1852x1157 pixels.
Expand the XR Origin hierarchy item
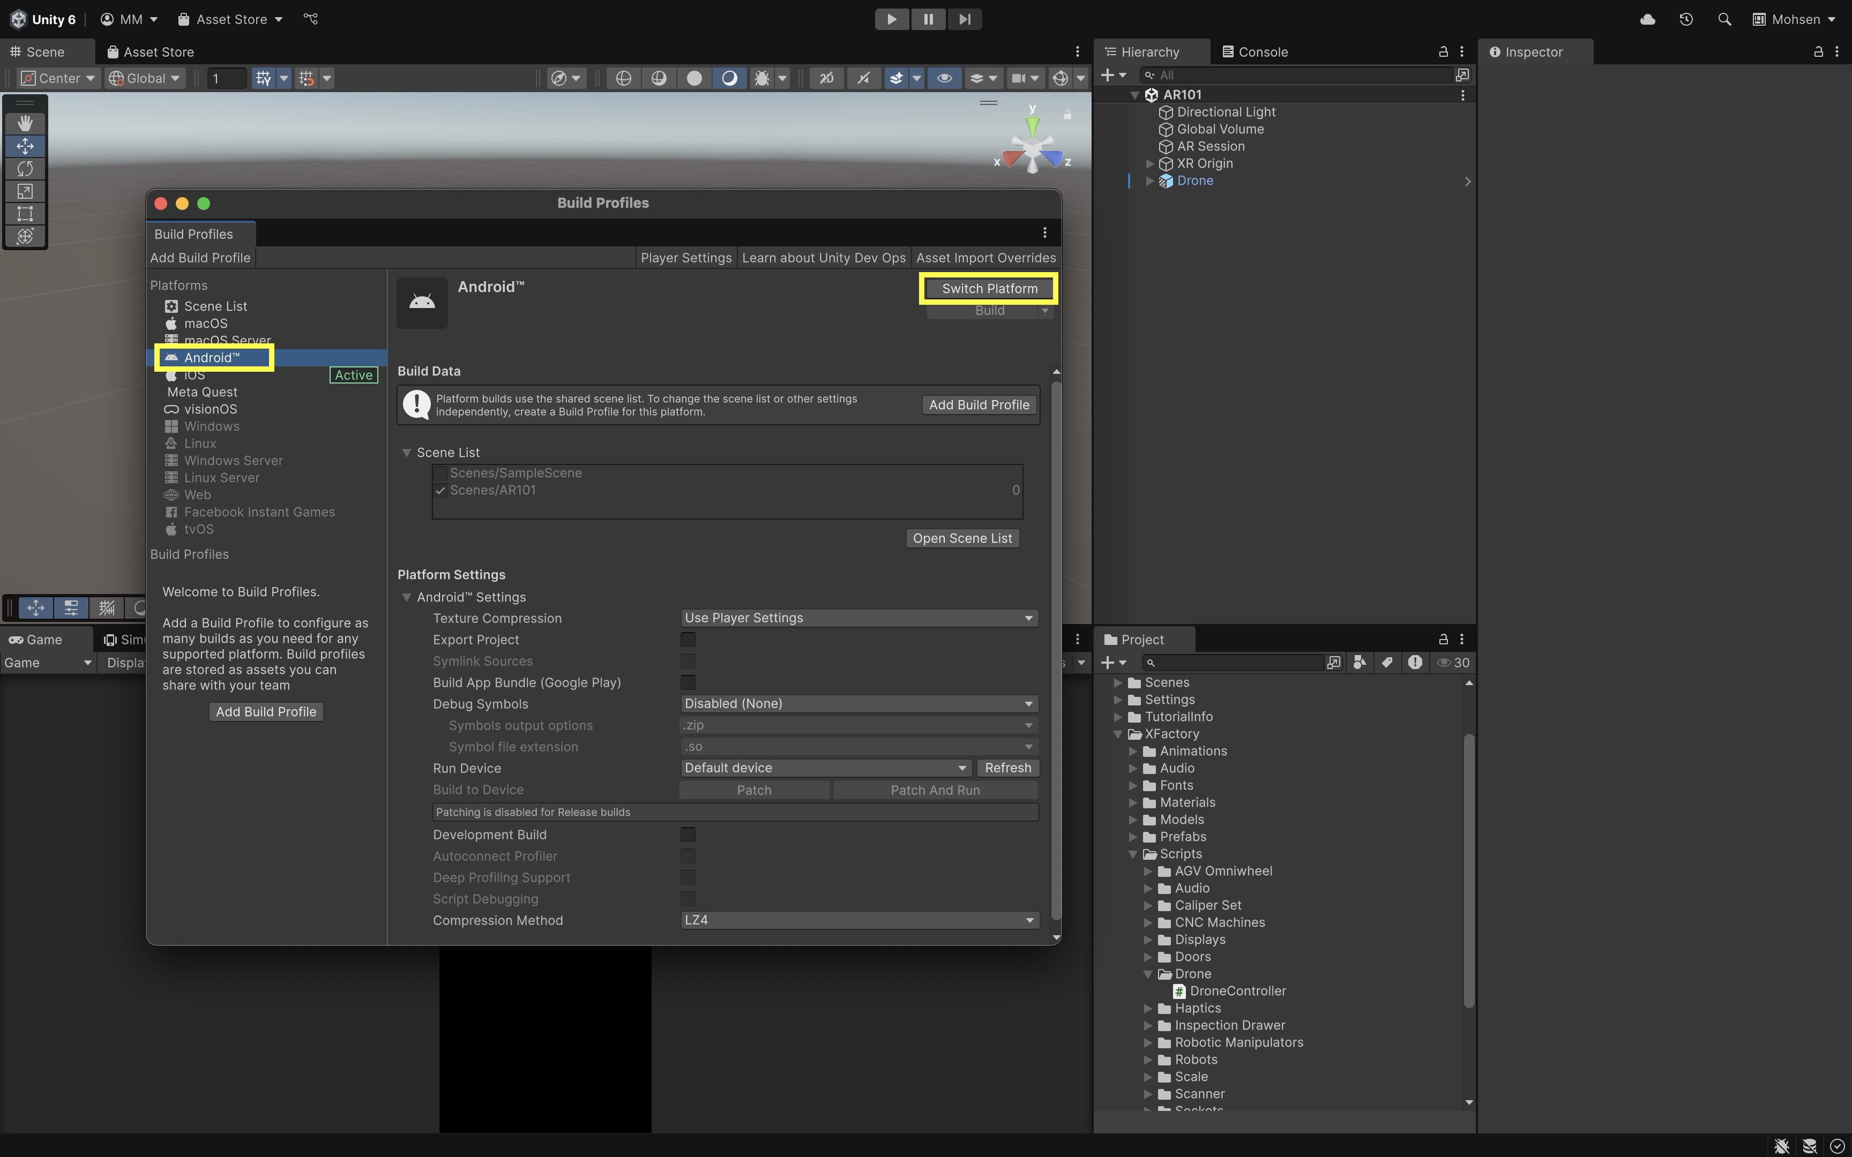click(x=1149, y=164)
